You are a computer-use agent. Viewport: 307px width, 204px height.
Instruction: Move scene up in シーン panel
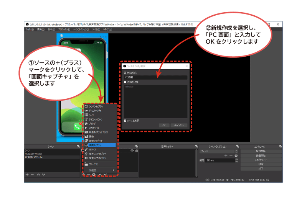38,175
